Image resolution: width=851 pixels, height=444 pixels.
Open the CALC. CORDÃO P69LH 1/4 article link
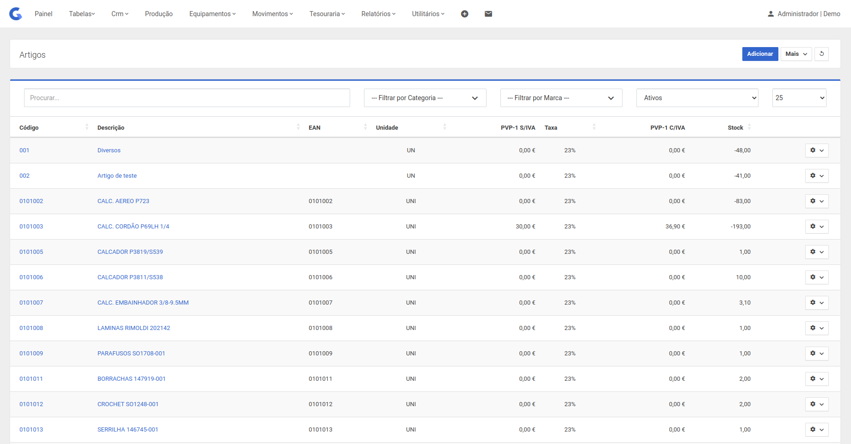133,227
